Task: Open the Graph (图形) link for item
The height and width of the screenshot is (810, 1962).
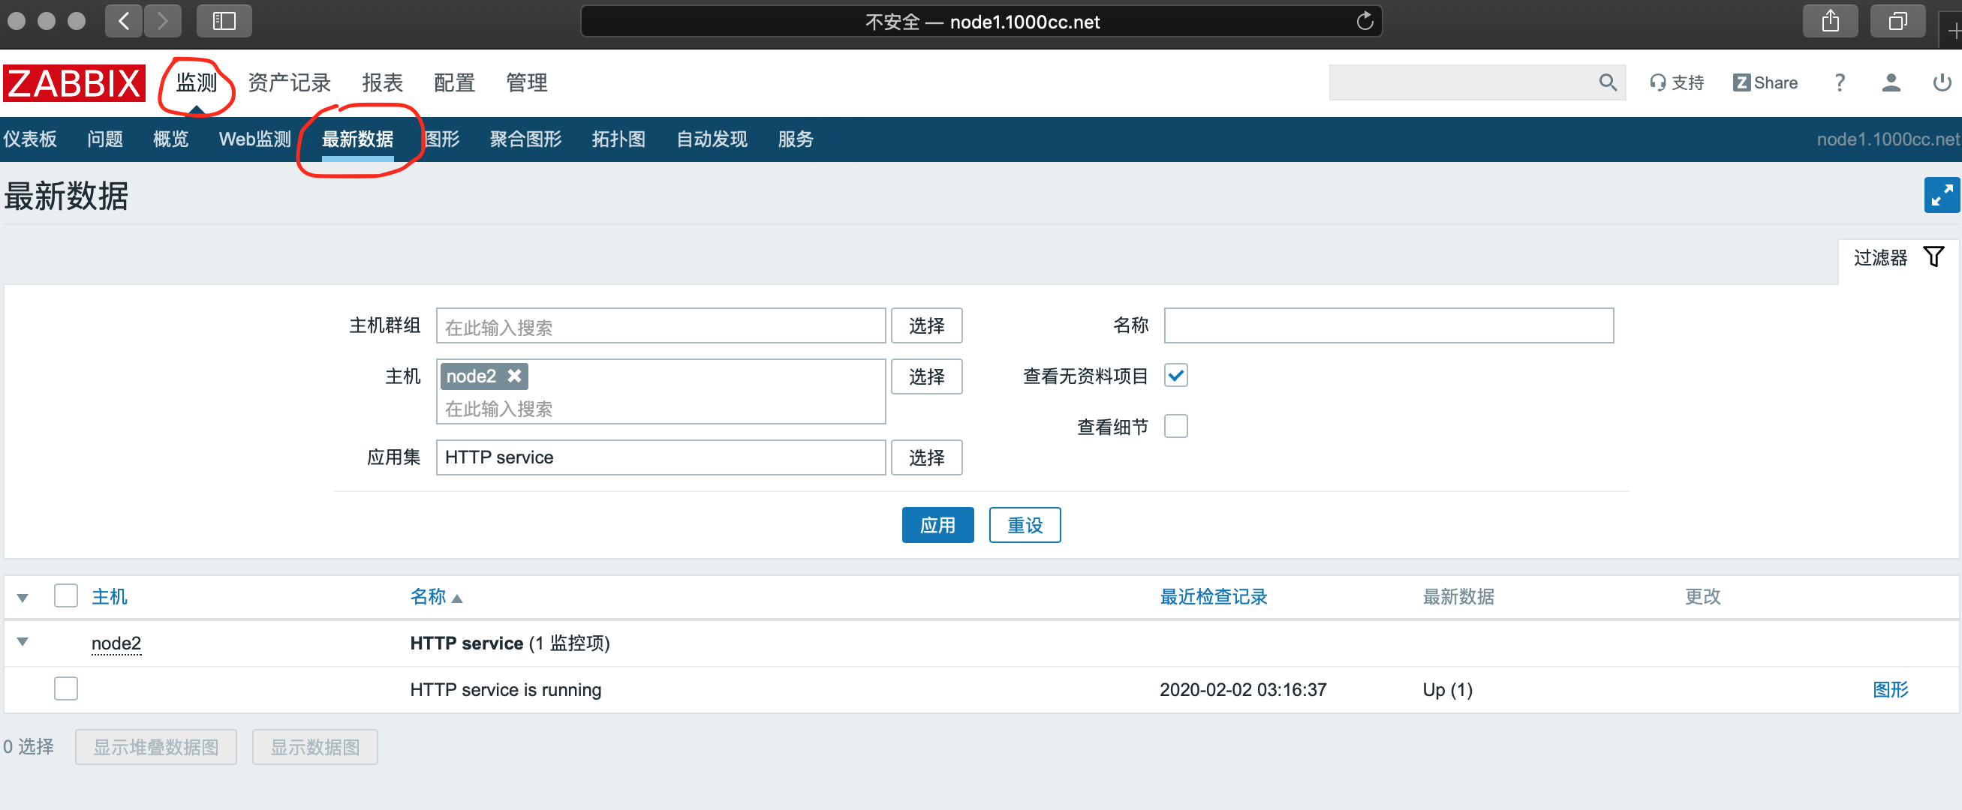Action: point(1890,690)
